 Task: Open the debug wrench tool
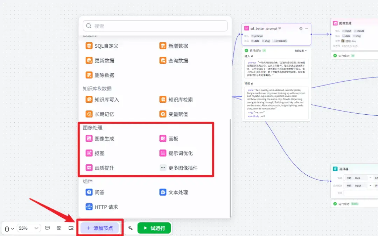pos(131,228)
